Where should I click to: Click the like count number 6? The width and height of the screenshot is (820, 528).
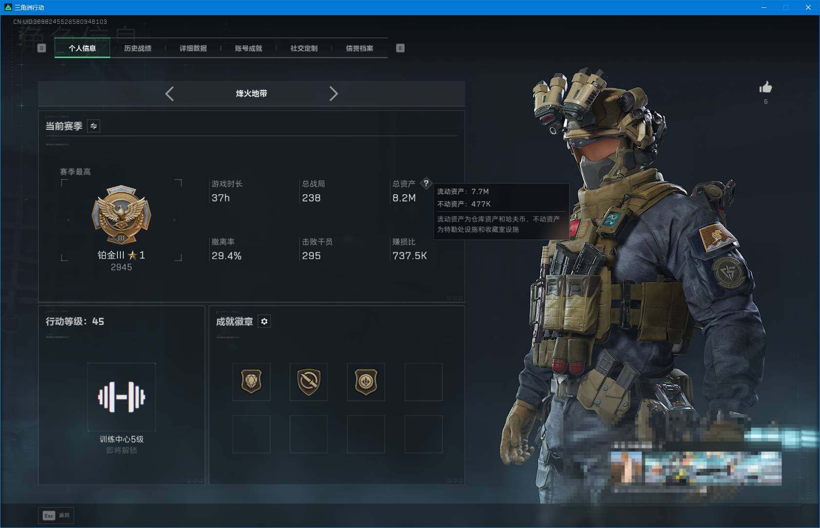766,102
